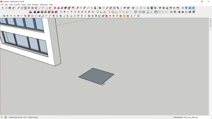The width and height of the screenshot is (212, 119).
Task: Pick the Offset tool
Action: tap(73, 8)
